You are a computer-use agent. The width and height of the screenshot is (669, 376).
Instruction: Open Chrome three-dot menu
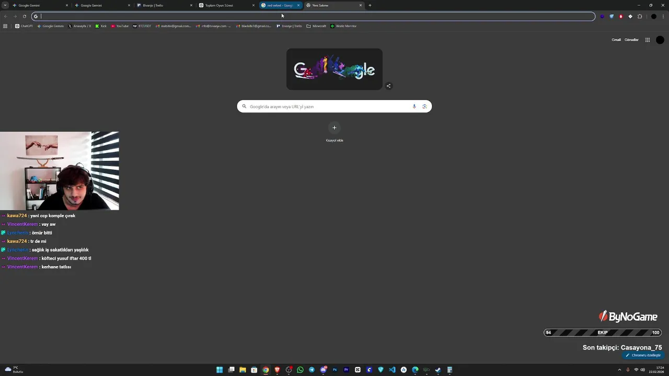tap(663, 16)
